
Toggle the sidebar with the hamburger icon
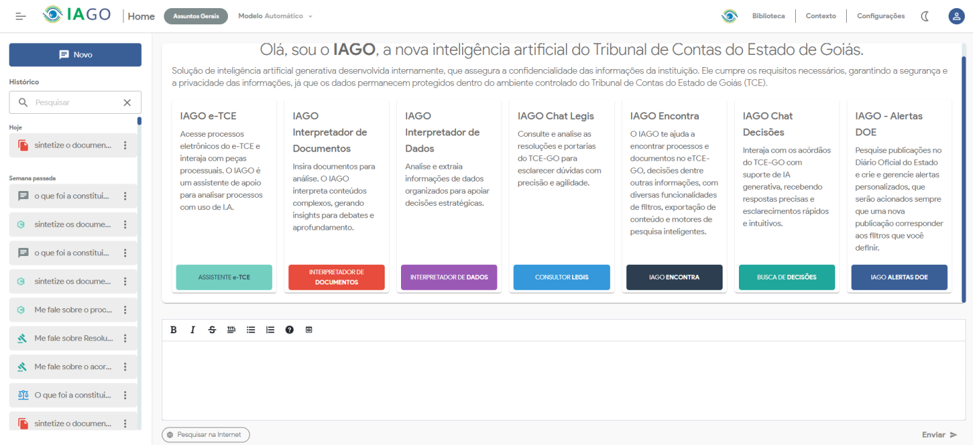pos(21,16)
